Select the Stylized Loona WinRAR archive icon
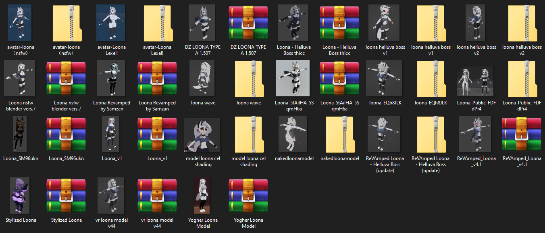The image size is (545, 233). [67, 196]
